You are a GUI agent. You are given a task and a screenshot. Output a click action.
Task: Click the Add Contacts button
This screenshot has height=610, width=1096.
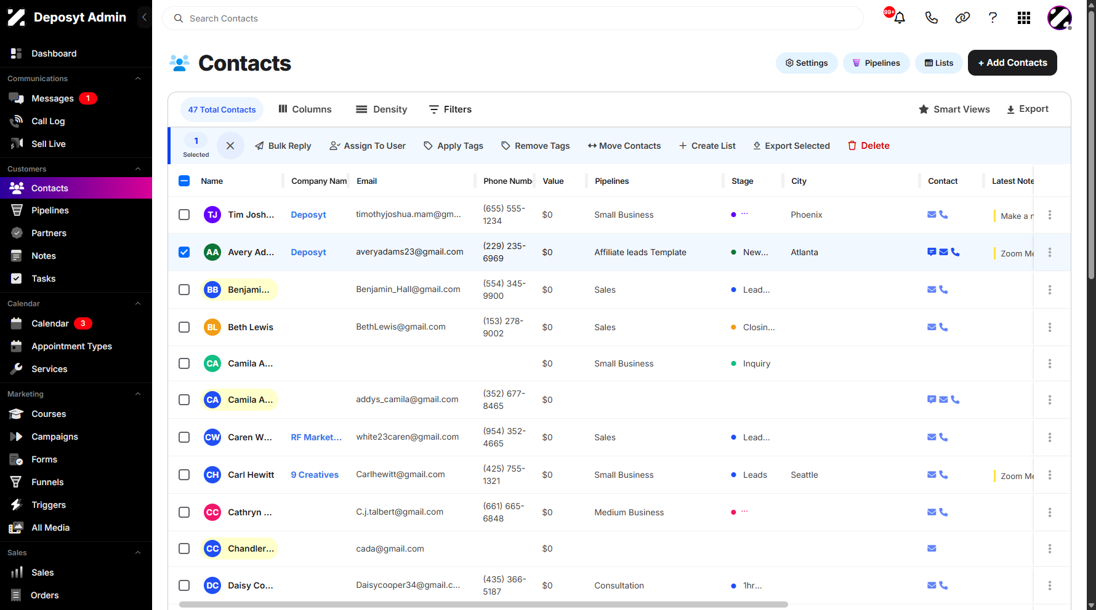[x=1012, y=63]
